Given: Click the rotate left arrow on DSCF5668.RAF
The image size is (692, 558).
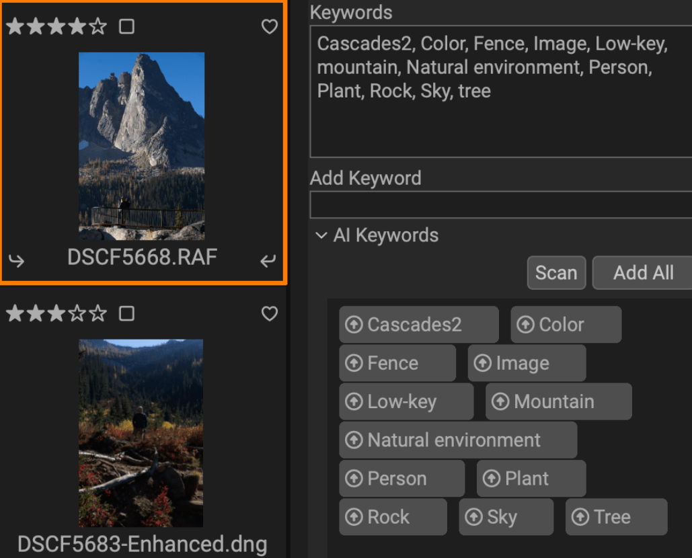Looking at the screenshot, I should click(x=17, y=260).
